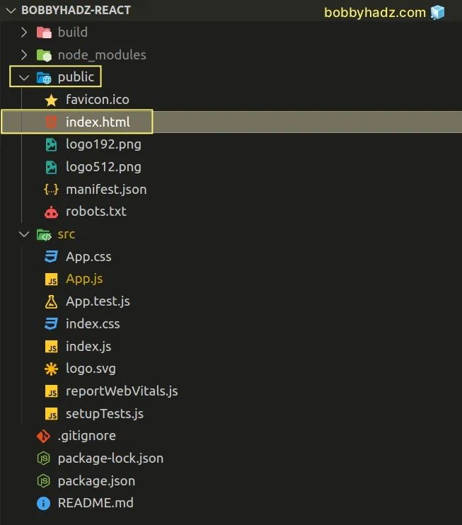The image size is (462, 525).
Task: Open the setupTests.js file
Action: (105, 413)
